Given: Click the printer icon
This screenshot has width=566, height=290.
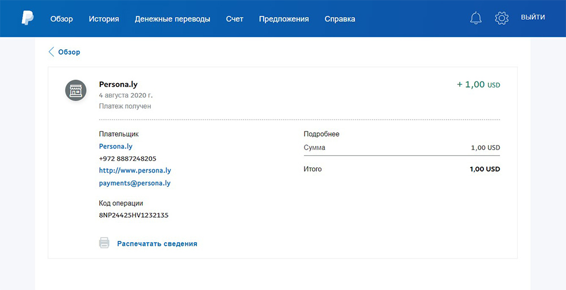Looking at the screenshot, I should [104, 243].
